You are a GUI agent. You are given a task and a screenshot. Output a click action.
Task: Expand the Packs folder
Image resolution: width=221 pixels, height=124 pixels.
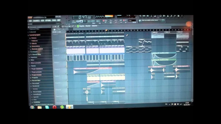pyautogui.click(x=33, y=66)
